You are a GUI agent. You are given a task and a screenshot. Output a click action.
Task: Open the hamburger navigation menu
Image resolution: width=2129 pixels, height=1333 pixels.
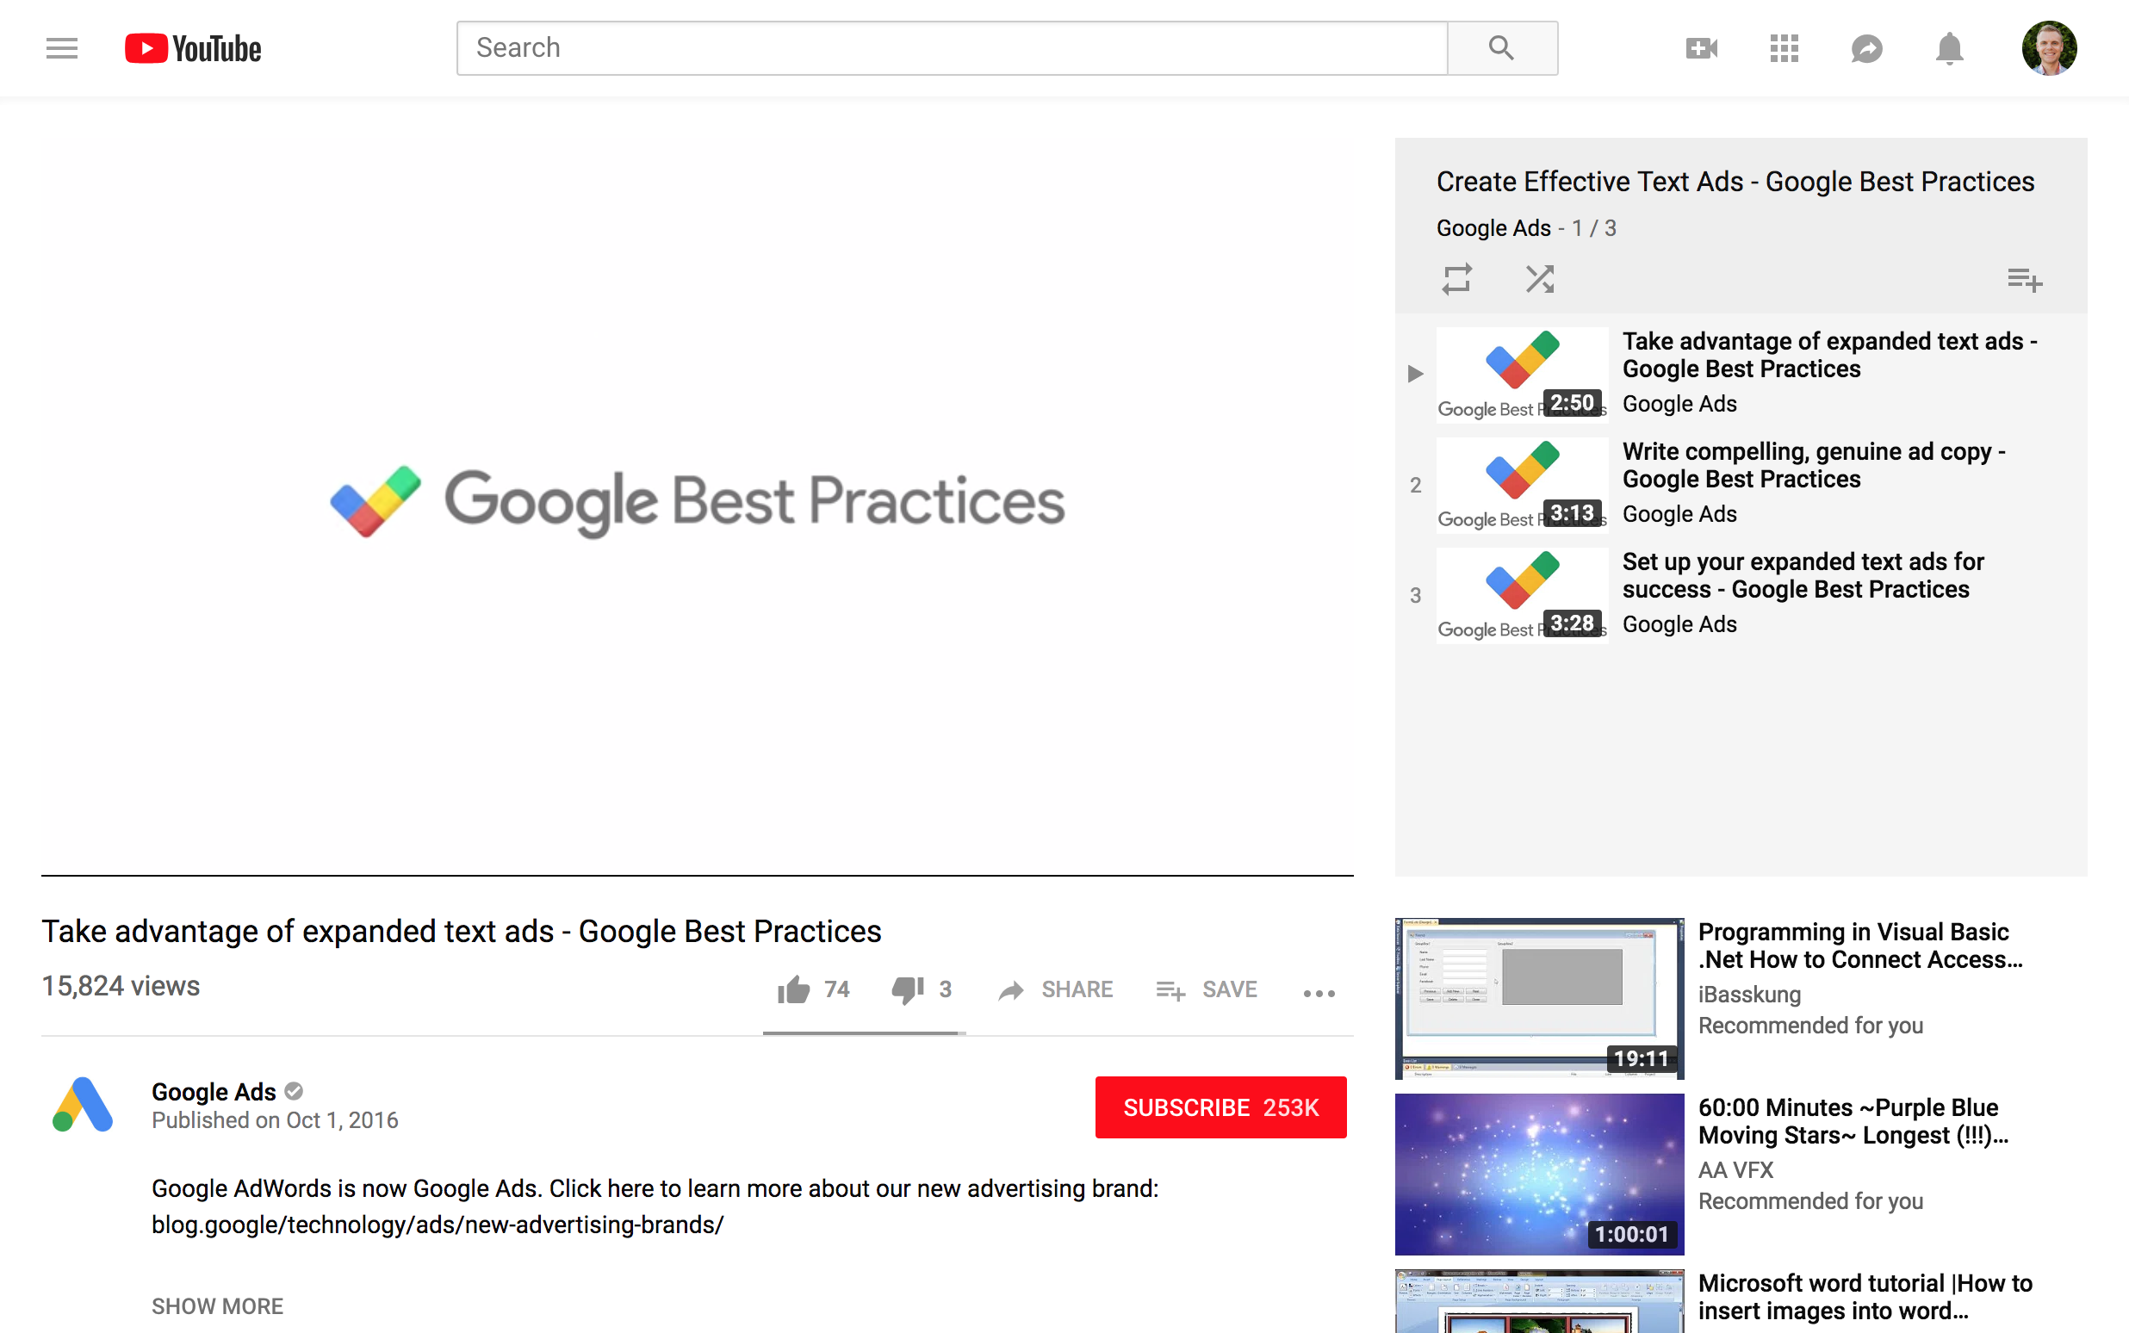62,47
